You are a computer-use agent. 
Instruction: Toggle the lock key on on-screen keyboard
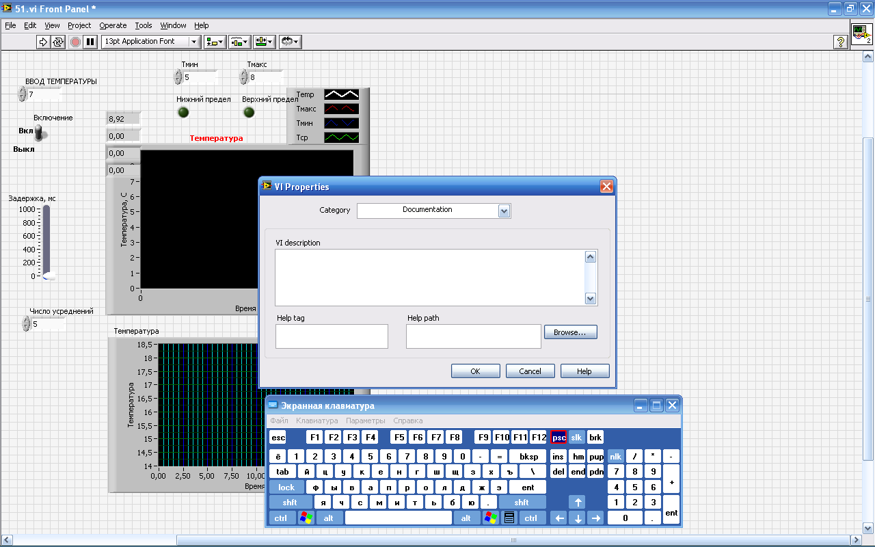286,488
